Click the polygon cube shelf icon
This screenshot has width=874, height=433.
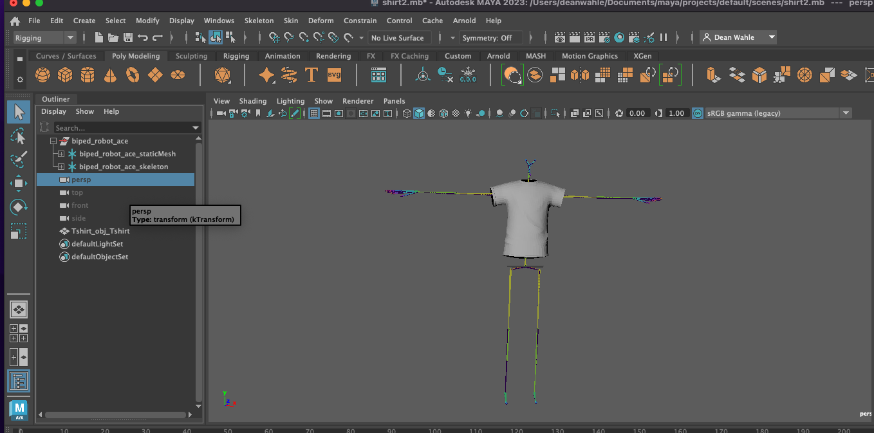[65, 75]
